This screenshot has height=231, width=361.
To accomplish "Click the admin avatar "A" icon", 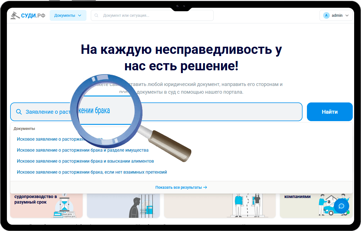I will point(326,15).
